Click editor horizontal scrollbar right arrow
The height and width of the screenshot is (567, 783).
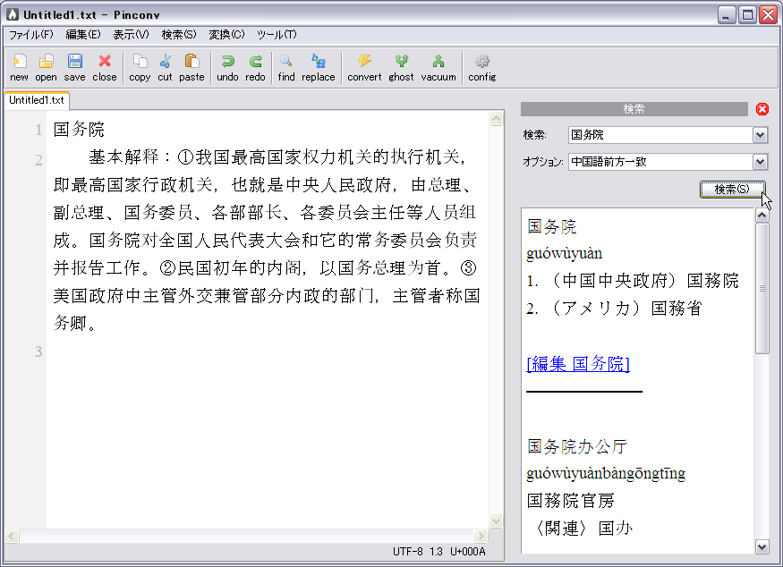tap(481, 537)
